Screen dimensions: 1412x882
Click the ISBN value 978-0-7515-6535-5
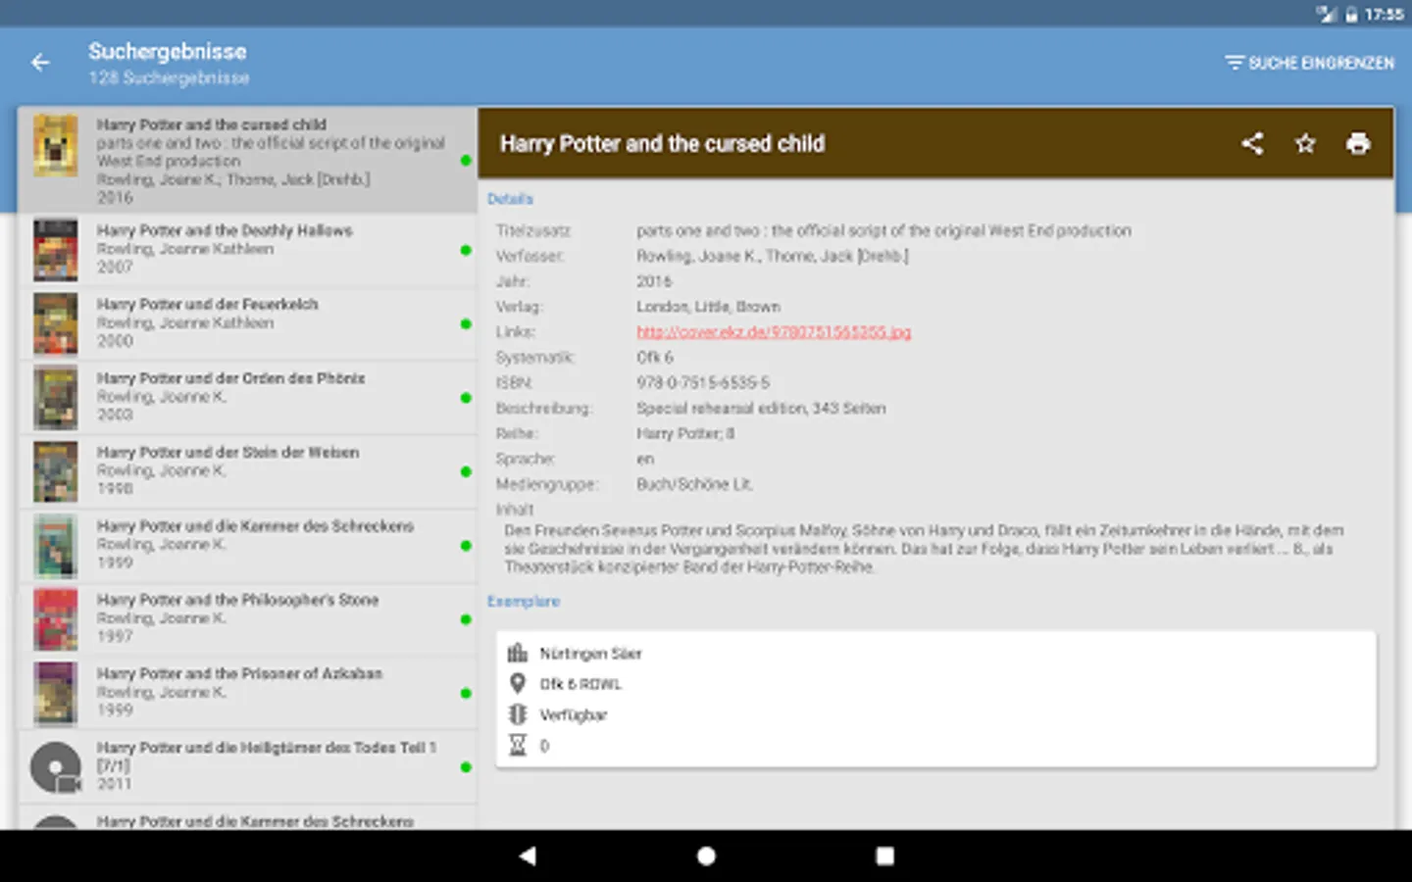tap(703, 383)
